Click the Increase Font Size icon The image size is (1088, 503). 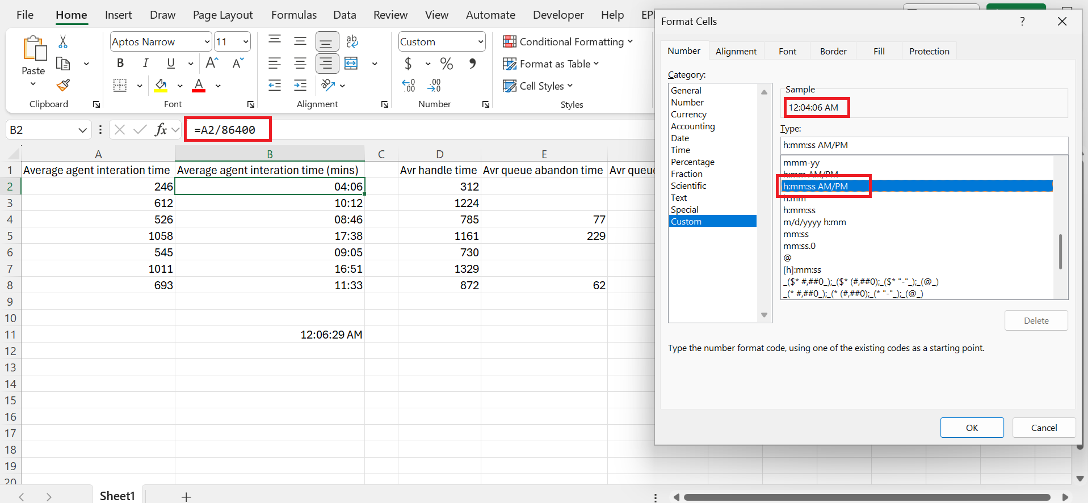[x=212, y=64]
